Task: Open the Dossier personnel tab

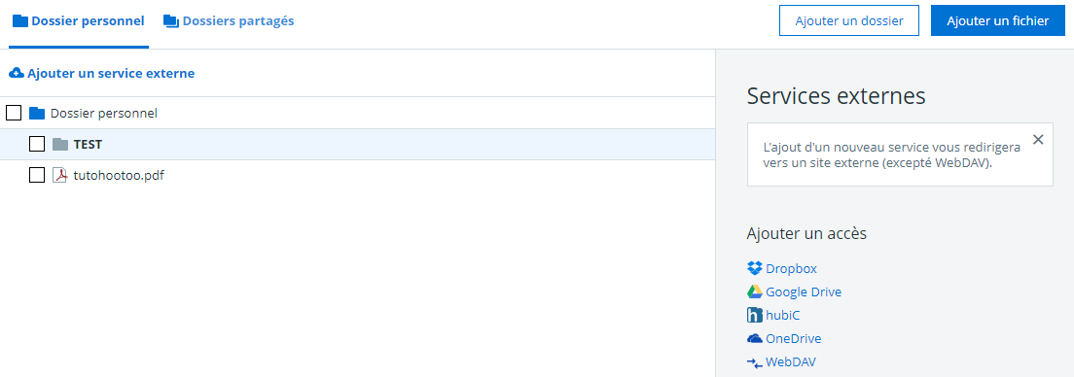Action: click(x=79, y=21)
